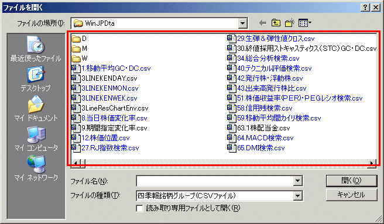Select file 51.株価収益率(PER)・PEGレシオ検索.csv
Image resolution: width=384 pixels, height=224 pixels.
click(x=300, y=98)
